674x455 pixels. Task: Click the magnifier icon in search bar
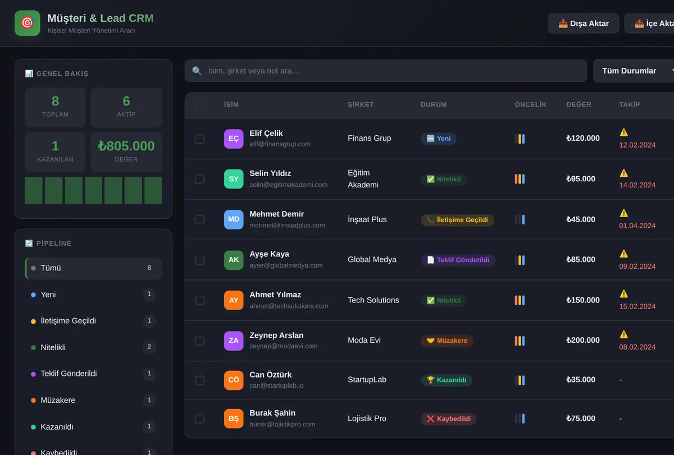tap(197, 71)
